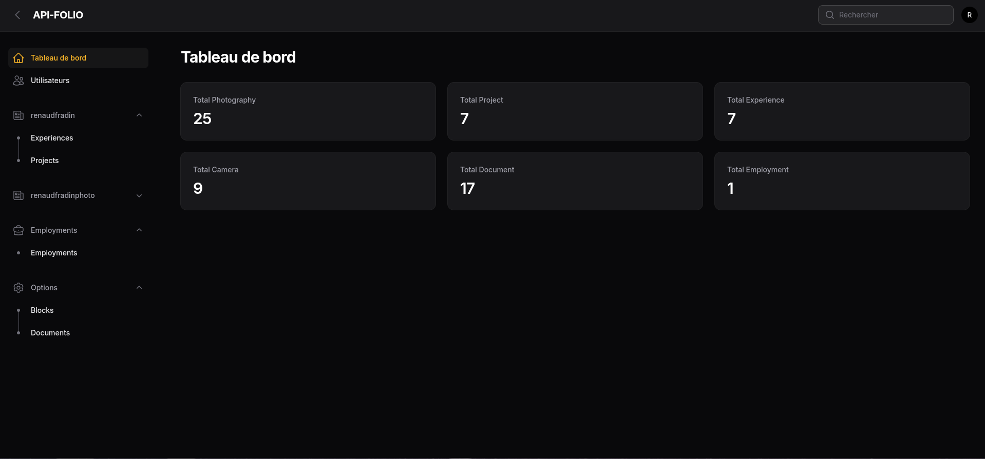Open the Projects submenu item
985x459 pixels.
click(x=45, y=161)
